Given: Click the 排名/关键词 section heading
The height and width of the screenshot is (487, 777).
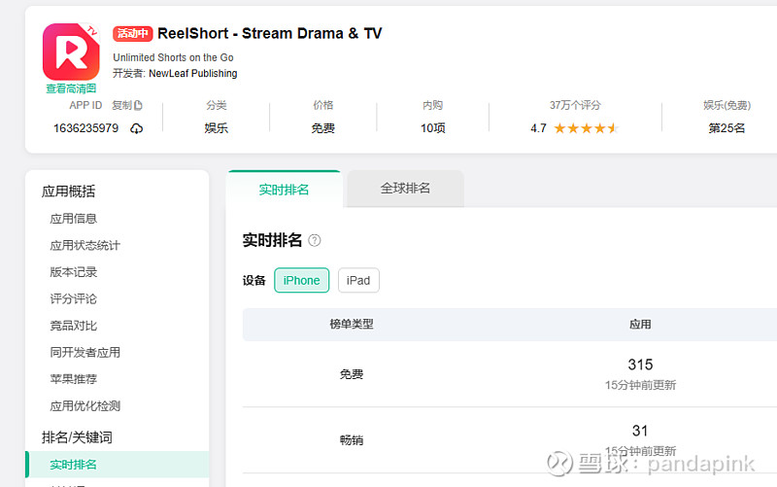Looking at the screenshot, I should pyautogui.click(x=77, y=437).
